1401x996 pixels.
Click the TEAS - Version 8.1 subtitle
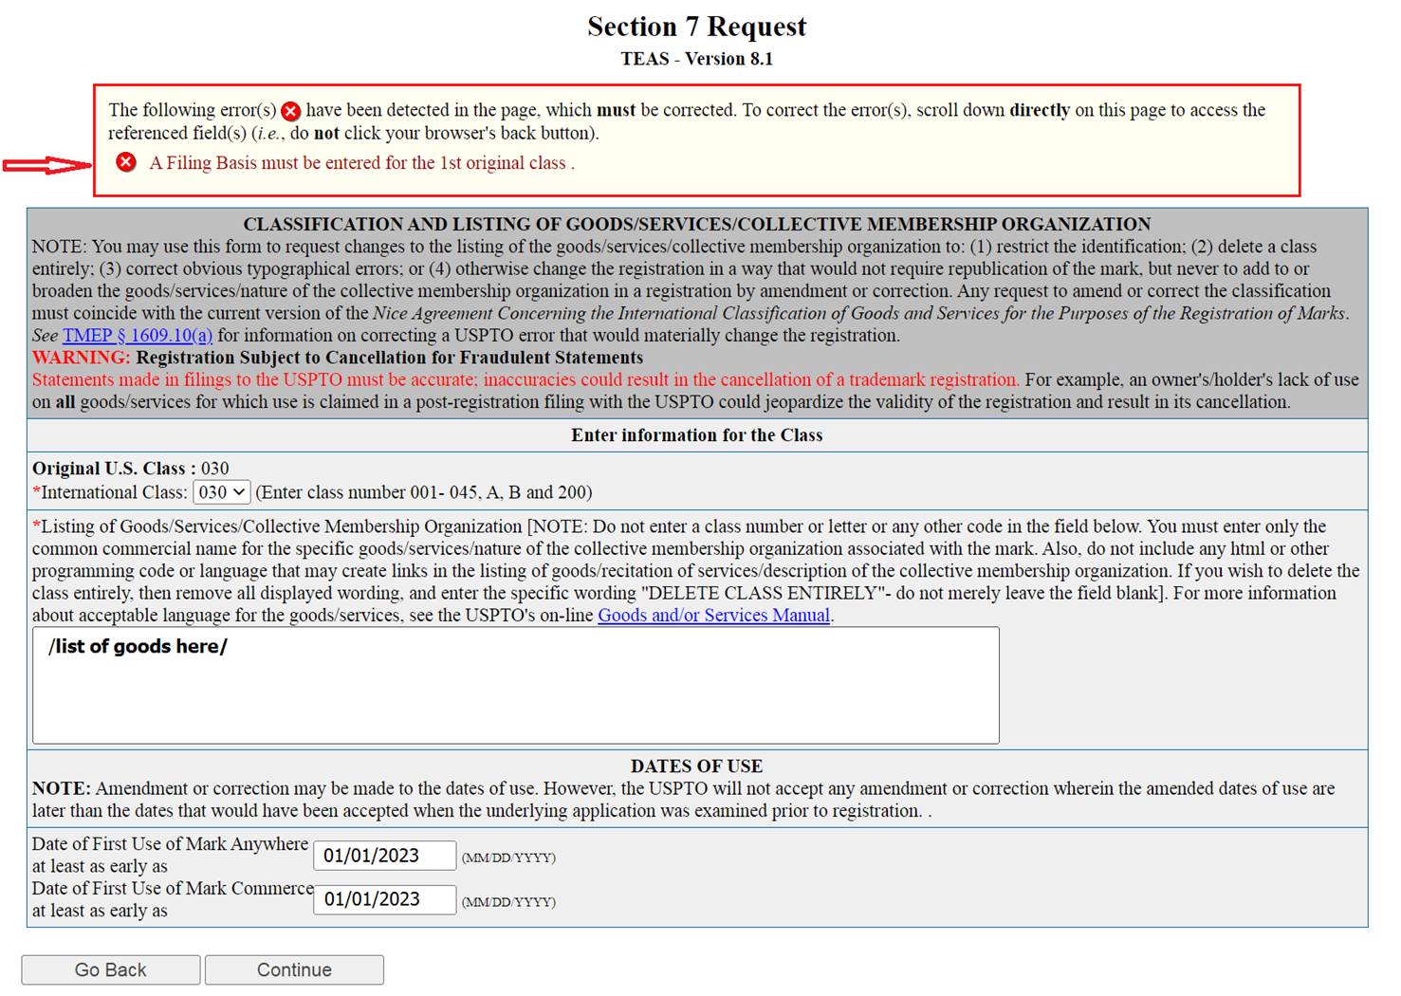click(x=696, y=59)
